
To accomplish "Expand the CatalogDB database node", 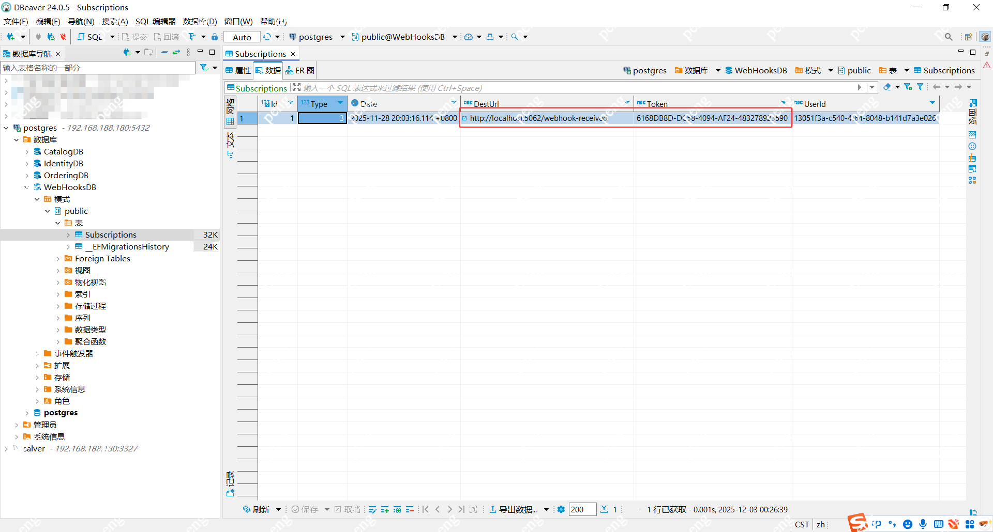I will [x=27, y=152].
